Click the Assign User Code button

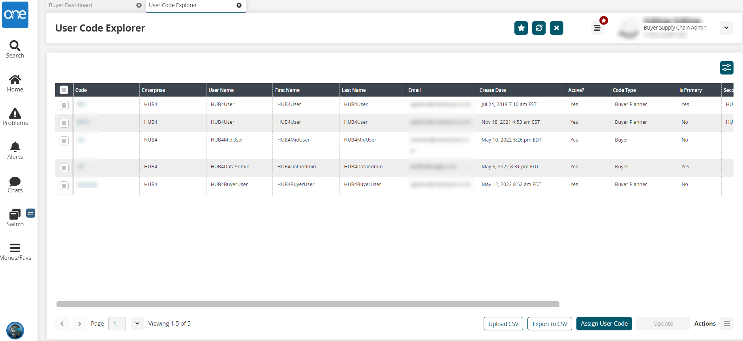point(604,324)
